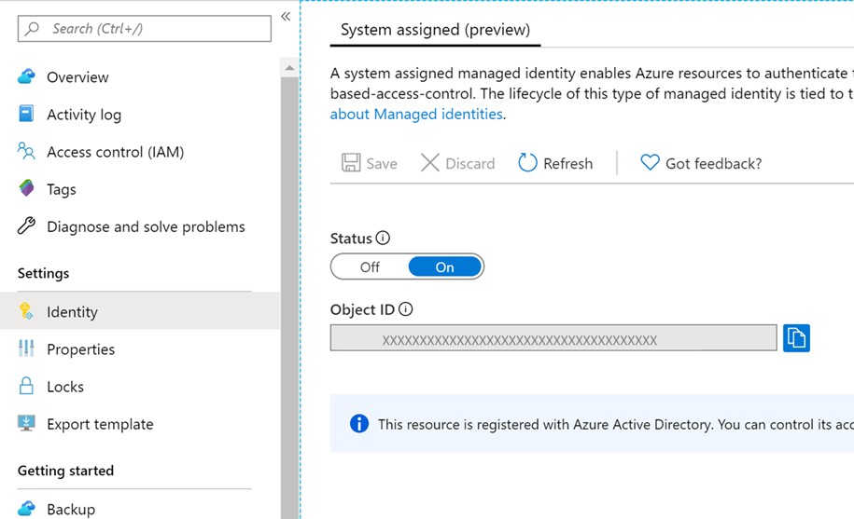Viewport: 854px width, 519px height.
Task: Click the Activity log book icon
Action: point(26,115)
